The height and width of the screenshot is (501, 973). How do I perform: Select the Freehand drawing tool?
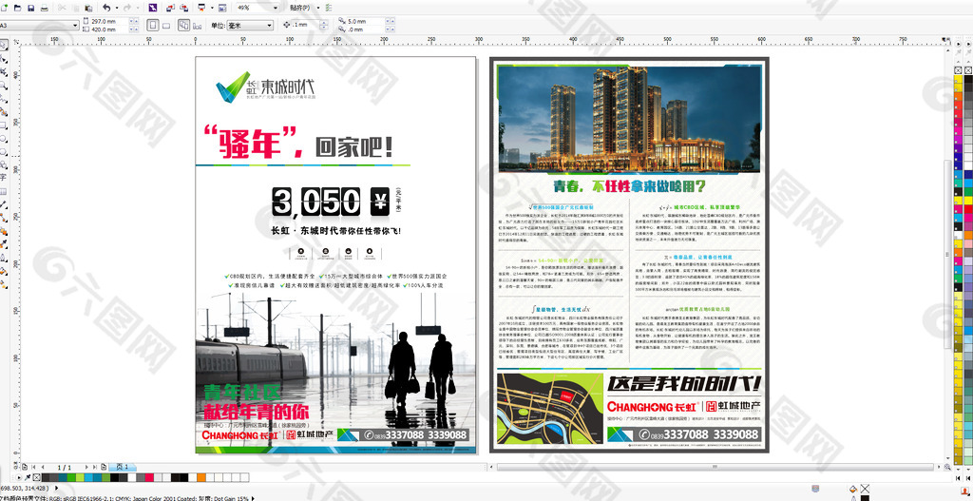[x=3, y=98]
